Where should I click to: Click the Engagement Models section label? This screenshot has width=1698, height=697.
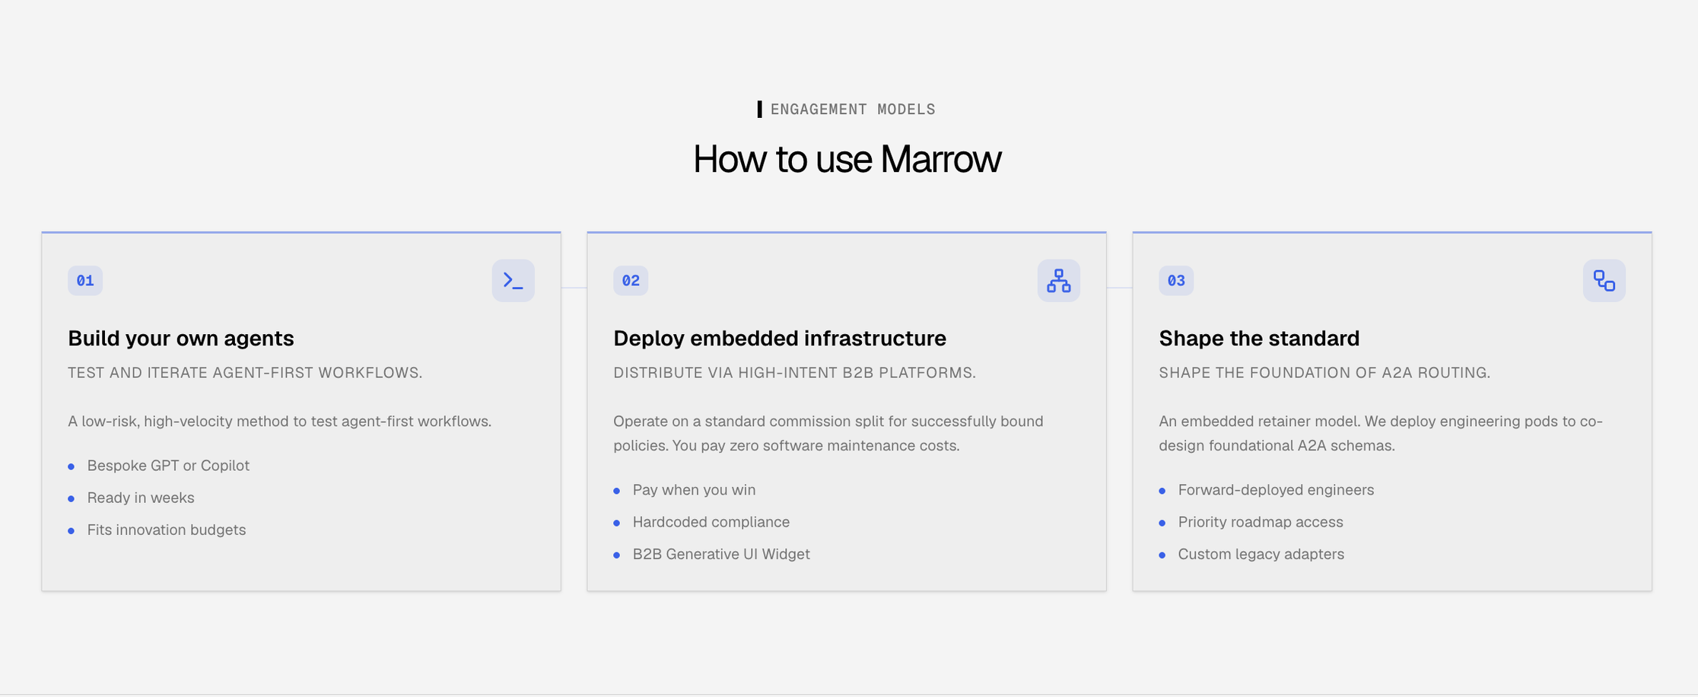[853, 110]
